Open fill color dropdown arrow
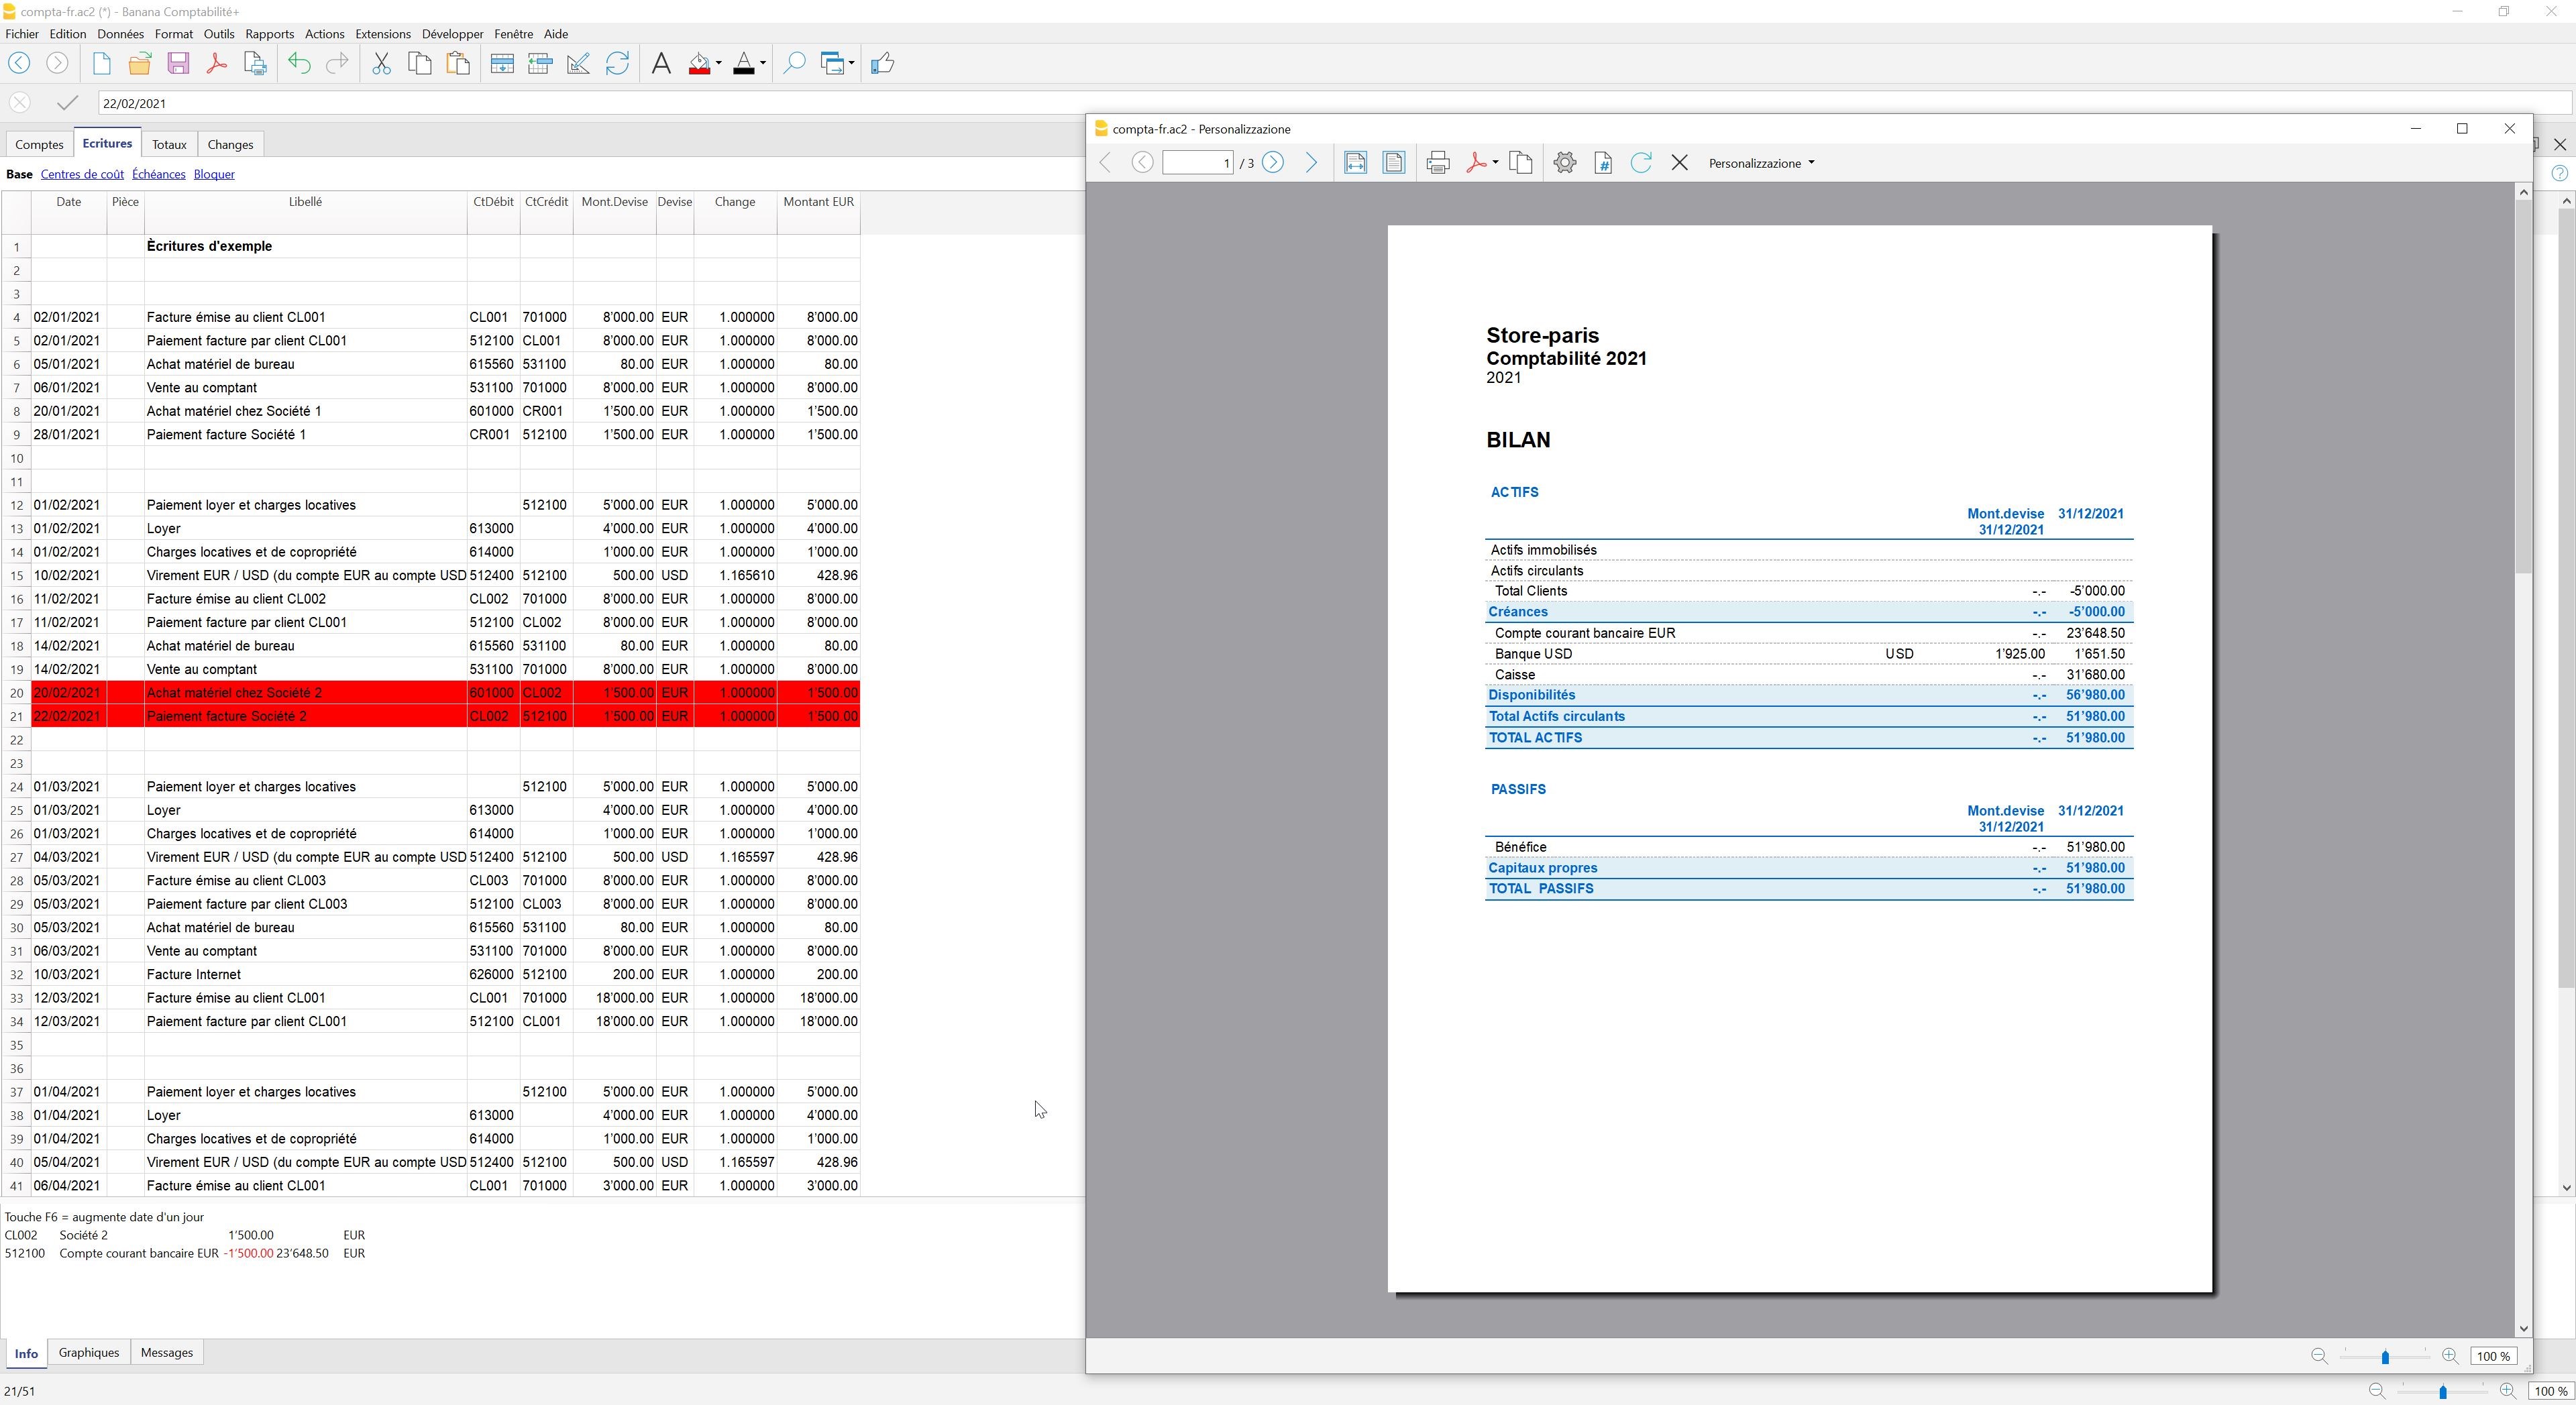 (718, 64)
